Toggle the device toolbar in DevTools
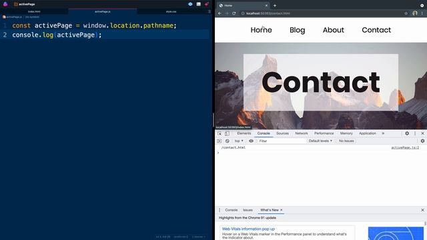The width and height of the screenshot is (427, 240). pyautogui.click(x=227, y=133)
